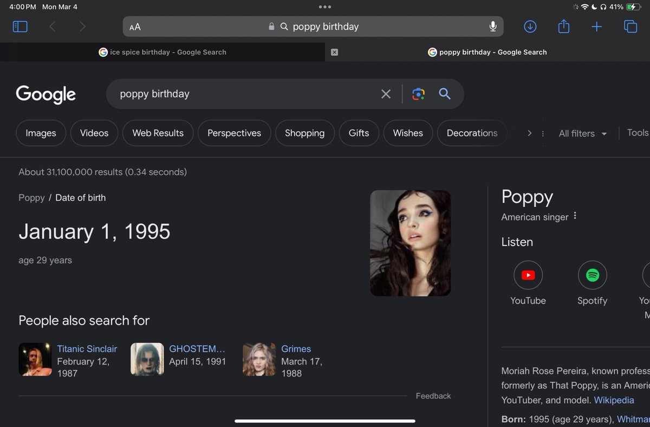Click the Whitman birthplace link
Screen dimensions: 650x427
click(x=634, y=419)
